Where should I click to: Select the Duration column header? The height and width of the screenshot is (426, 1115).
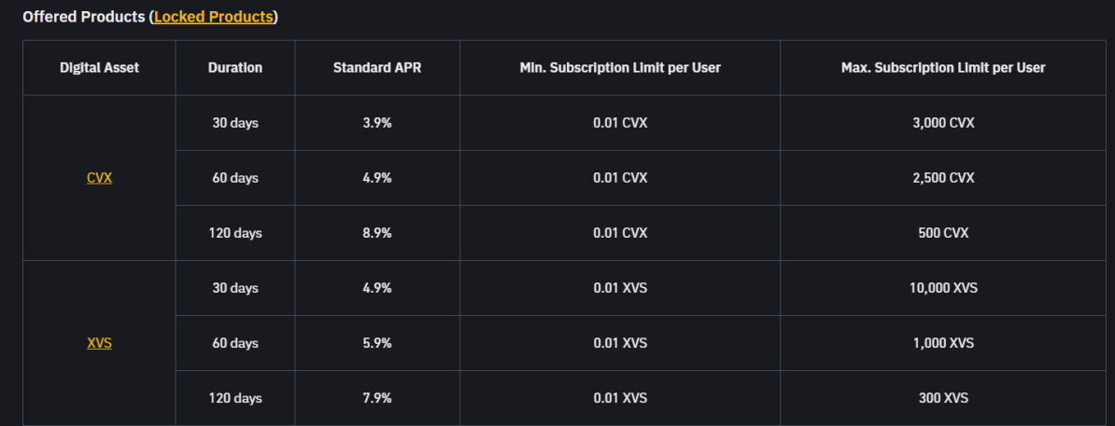tap(235, 68)
